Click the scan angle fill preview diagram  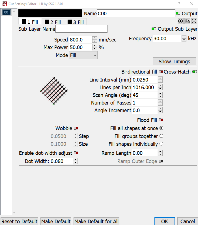click(54, 90)
